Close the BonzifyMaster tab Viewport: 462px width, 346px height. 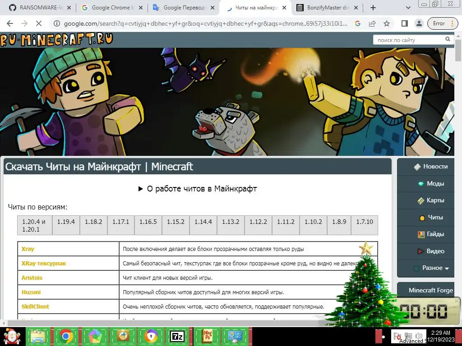pyautogui.click(x=356, y=8)
